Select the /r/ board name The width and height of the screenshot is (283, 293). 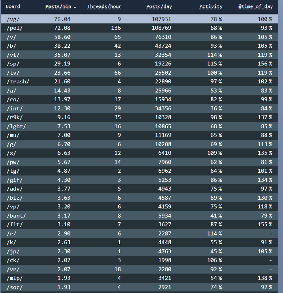[x=11, y=233]
